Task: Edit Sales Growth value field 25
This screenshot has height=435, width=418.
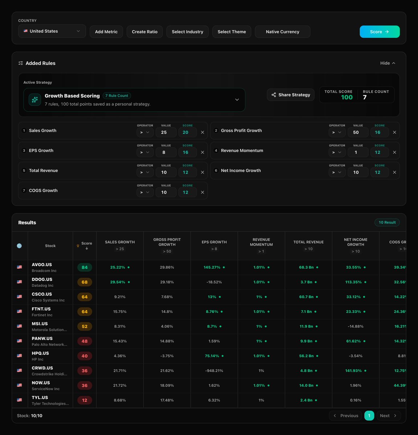Action: point(166,132)
